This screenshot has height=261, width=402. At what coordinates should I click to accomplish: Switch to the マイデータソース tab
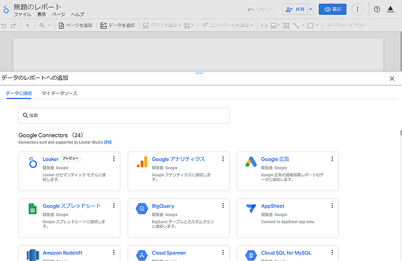59,93
